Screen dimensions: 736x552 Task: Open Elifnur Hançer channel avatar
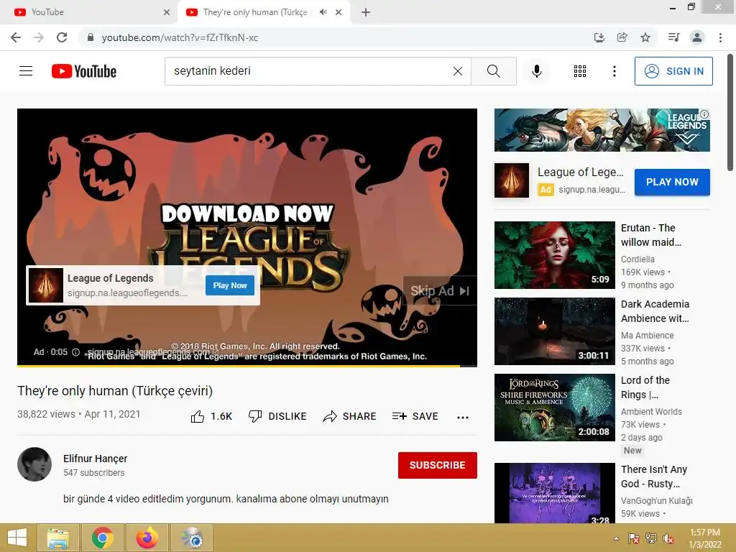(34, 464)
